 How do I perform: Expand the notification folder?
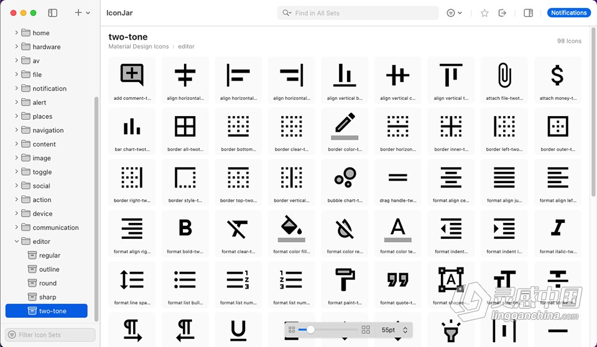point(16,88)
